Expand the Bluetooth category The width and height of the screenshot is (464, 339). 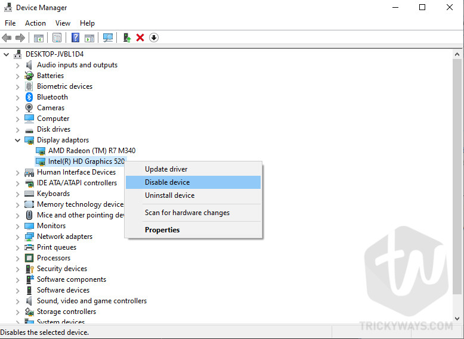point(17,98)
